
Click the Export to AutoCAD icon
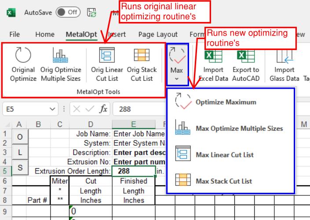tap(246, 56)
